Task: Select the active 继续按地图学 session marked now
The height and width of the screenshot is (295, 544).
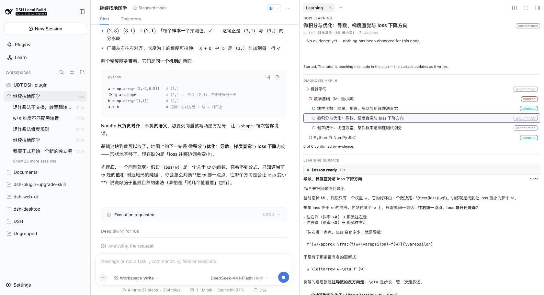Action: tap(45, 96)
